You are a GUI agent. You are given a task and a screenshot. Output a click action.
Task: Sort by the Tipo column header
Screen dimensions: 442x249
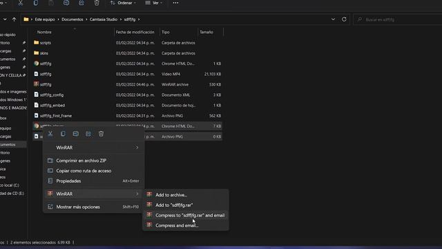pos(166,33)
